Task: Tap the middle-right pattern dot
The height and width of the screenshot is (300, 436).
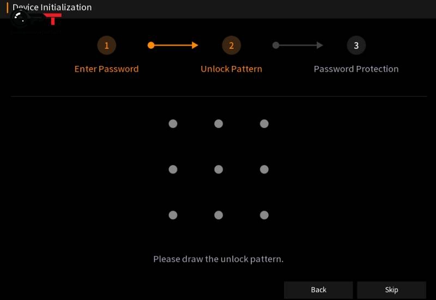Action: coord(264,170)
